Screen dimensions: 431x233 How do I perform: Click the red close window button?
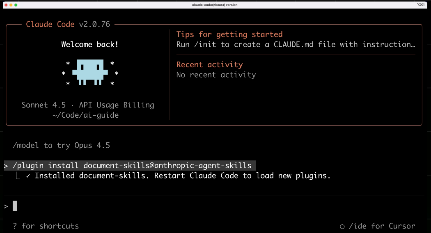pyautogui.click(x=6, y=5)
